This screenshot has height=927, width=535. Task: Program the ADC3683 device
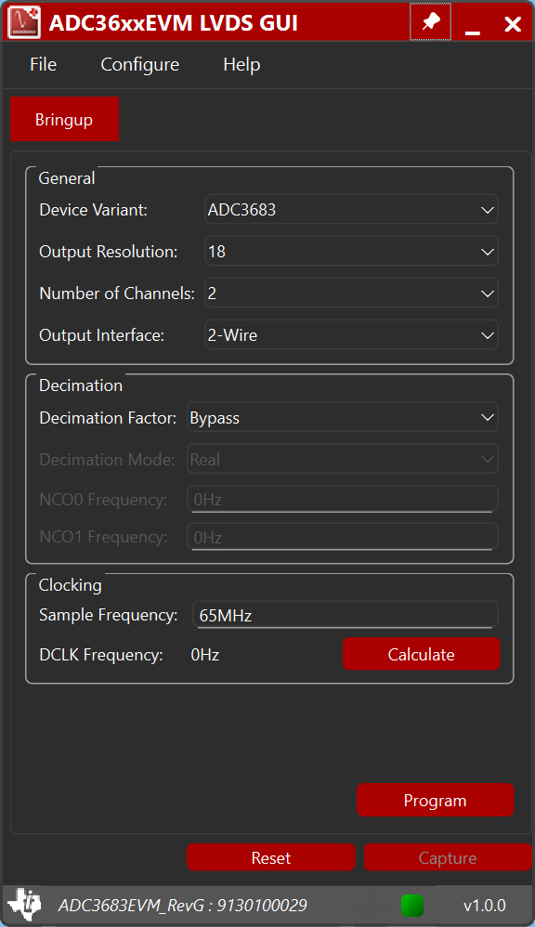pos(435,800)
